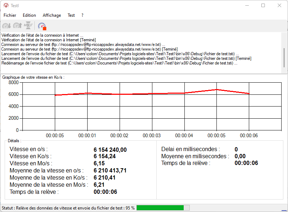Click the Vitesse en Ko/s value
Image resolution: width=288 pixels, height=212 pixels.
click(105, 156)
